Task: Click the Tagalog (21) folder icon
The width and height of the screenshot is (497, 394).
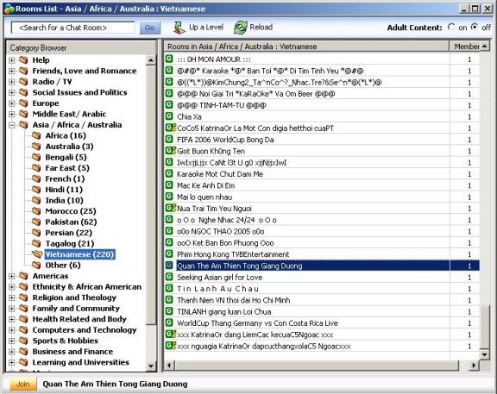Action: click(x=36, y=244)
